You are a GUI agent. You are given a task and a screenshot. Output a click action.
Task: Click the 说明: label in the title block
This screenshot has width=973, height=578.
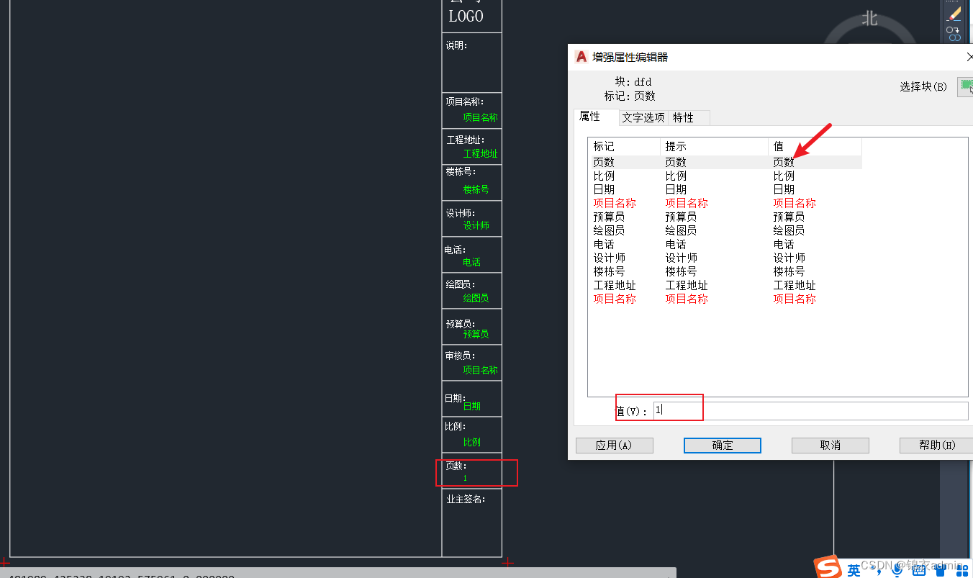coord(456,45)
